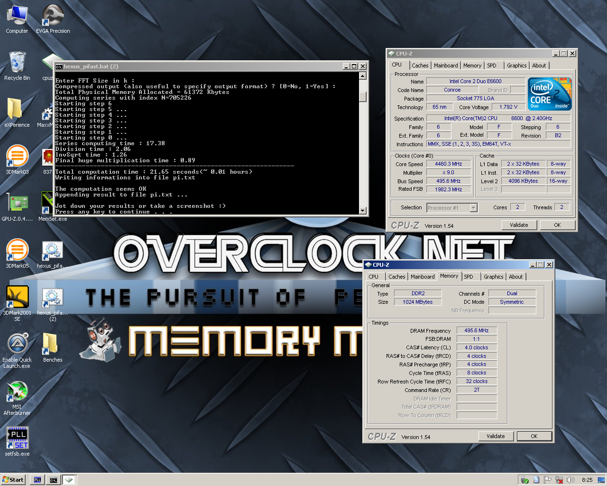This screenshot has width=607, height=486.
Task: Open the Computer desktop icon
Action: 17,19
